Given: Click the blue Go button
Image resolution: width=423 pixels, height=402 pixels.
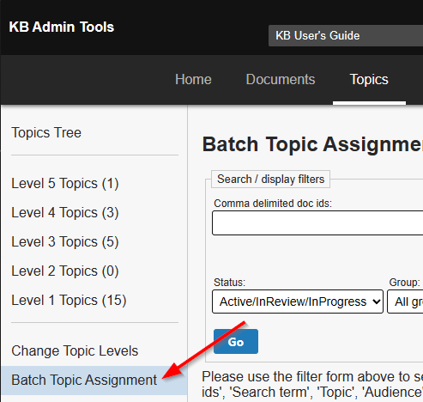Looking at the screenshot, I should coord(236,341).
